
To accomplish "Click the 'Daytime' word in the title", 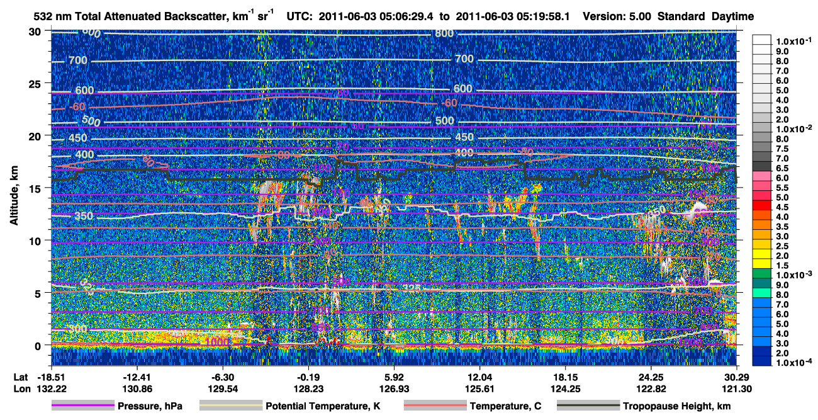I will coord(732,16).
